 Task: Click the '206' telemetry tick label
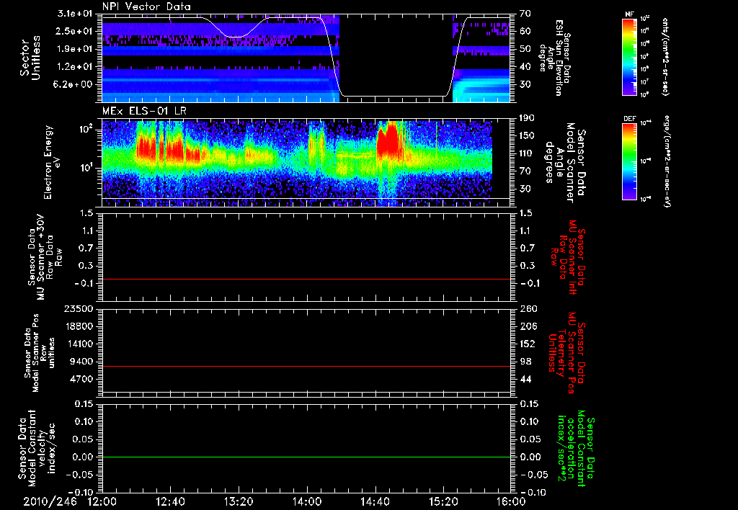click(x=528, y=326)
